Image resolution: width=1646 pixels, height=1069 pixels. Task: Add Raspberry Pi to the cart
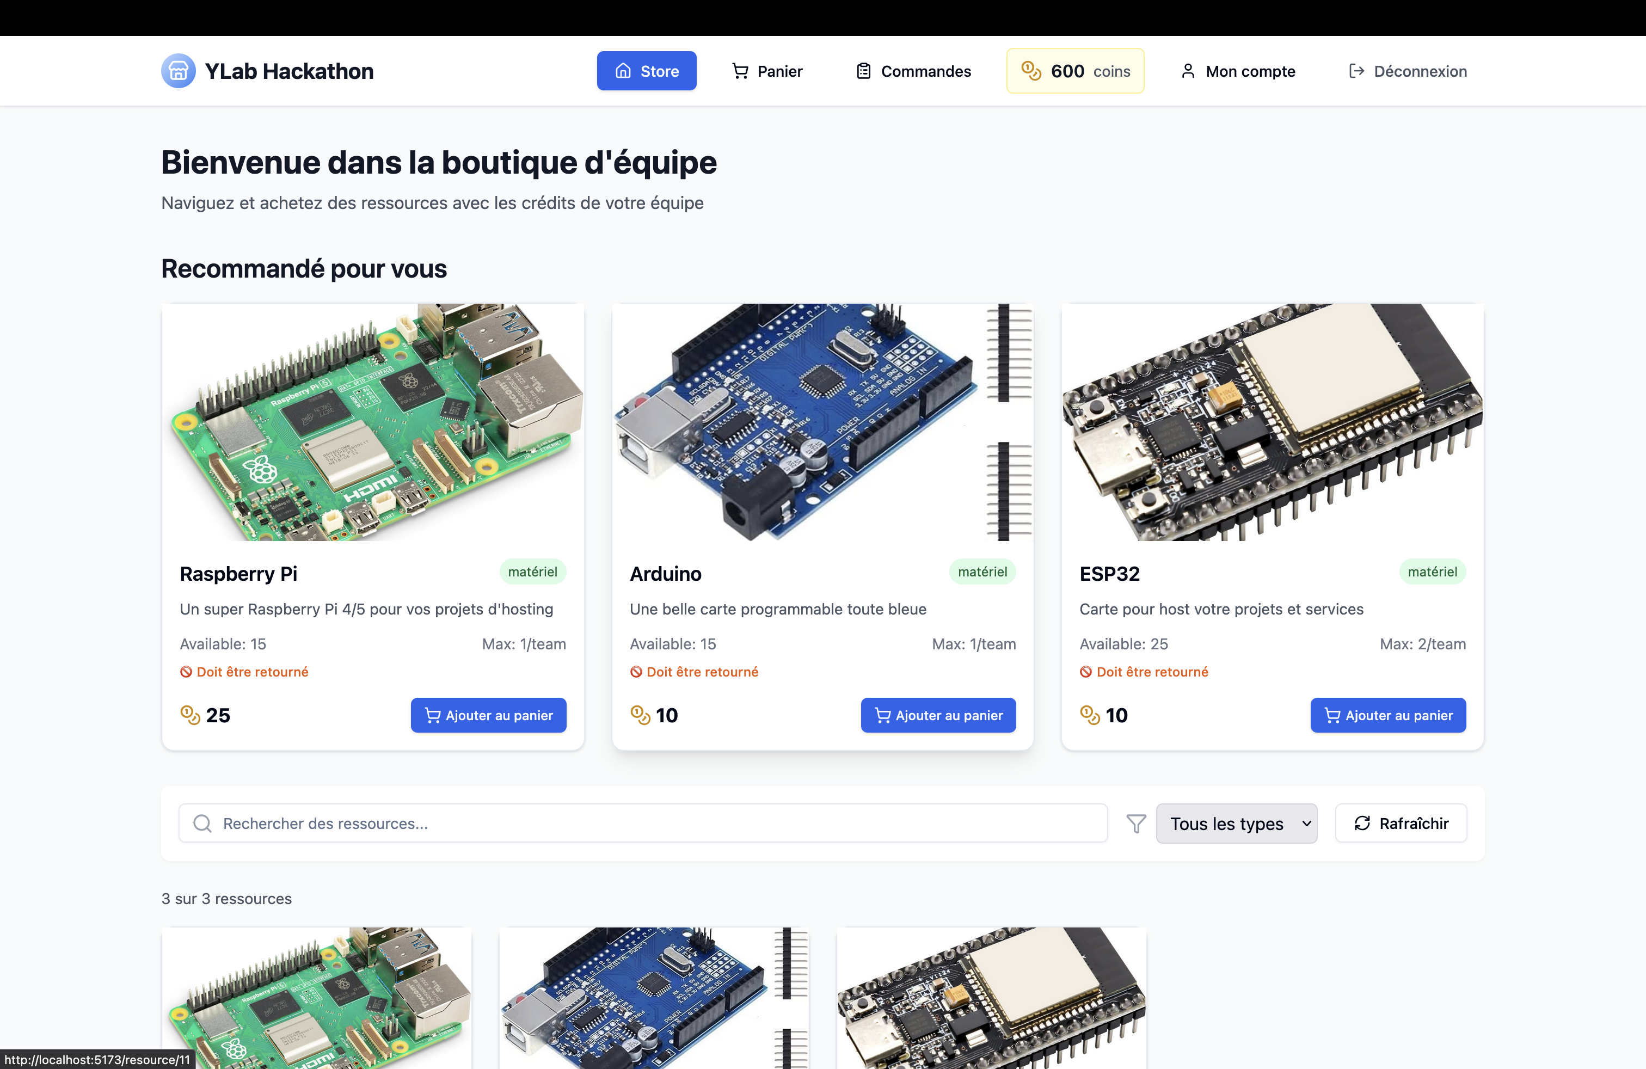[x=488, y=715]
